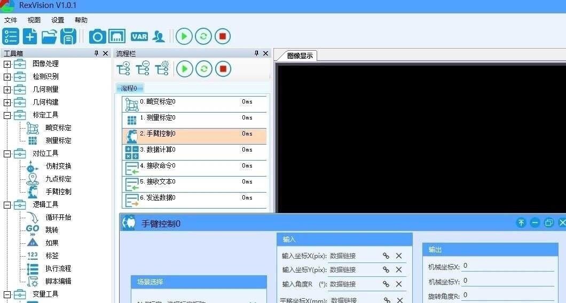This screenshot has height=303, width=566.
Task: Collapse the 标定工具 tree node
Action: 7,115
